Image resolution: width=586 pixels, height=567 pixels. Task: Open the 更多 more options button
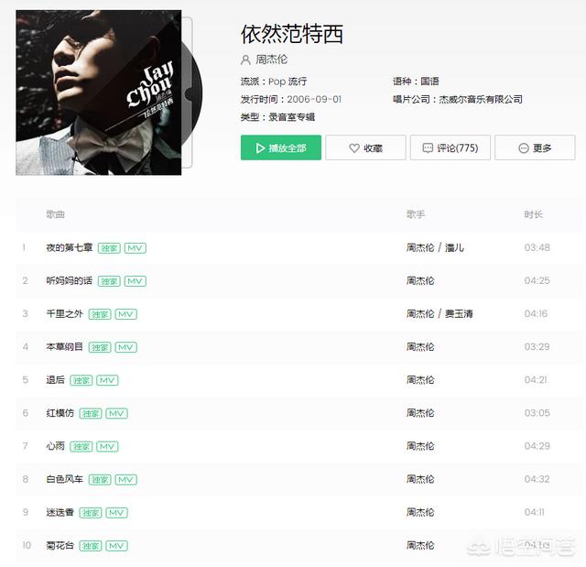pyautogui.click(x=535, y=147)
